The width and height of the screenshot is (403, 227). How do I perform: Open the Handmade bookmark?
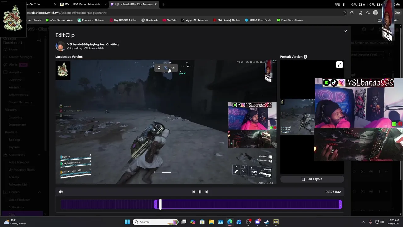(150, 20)
